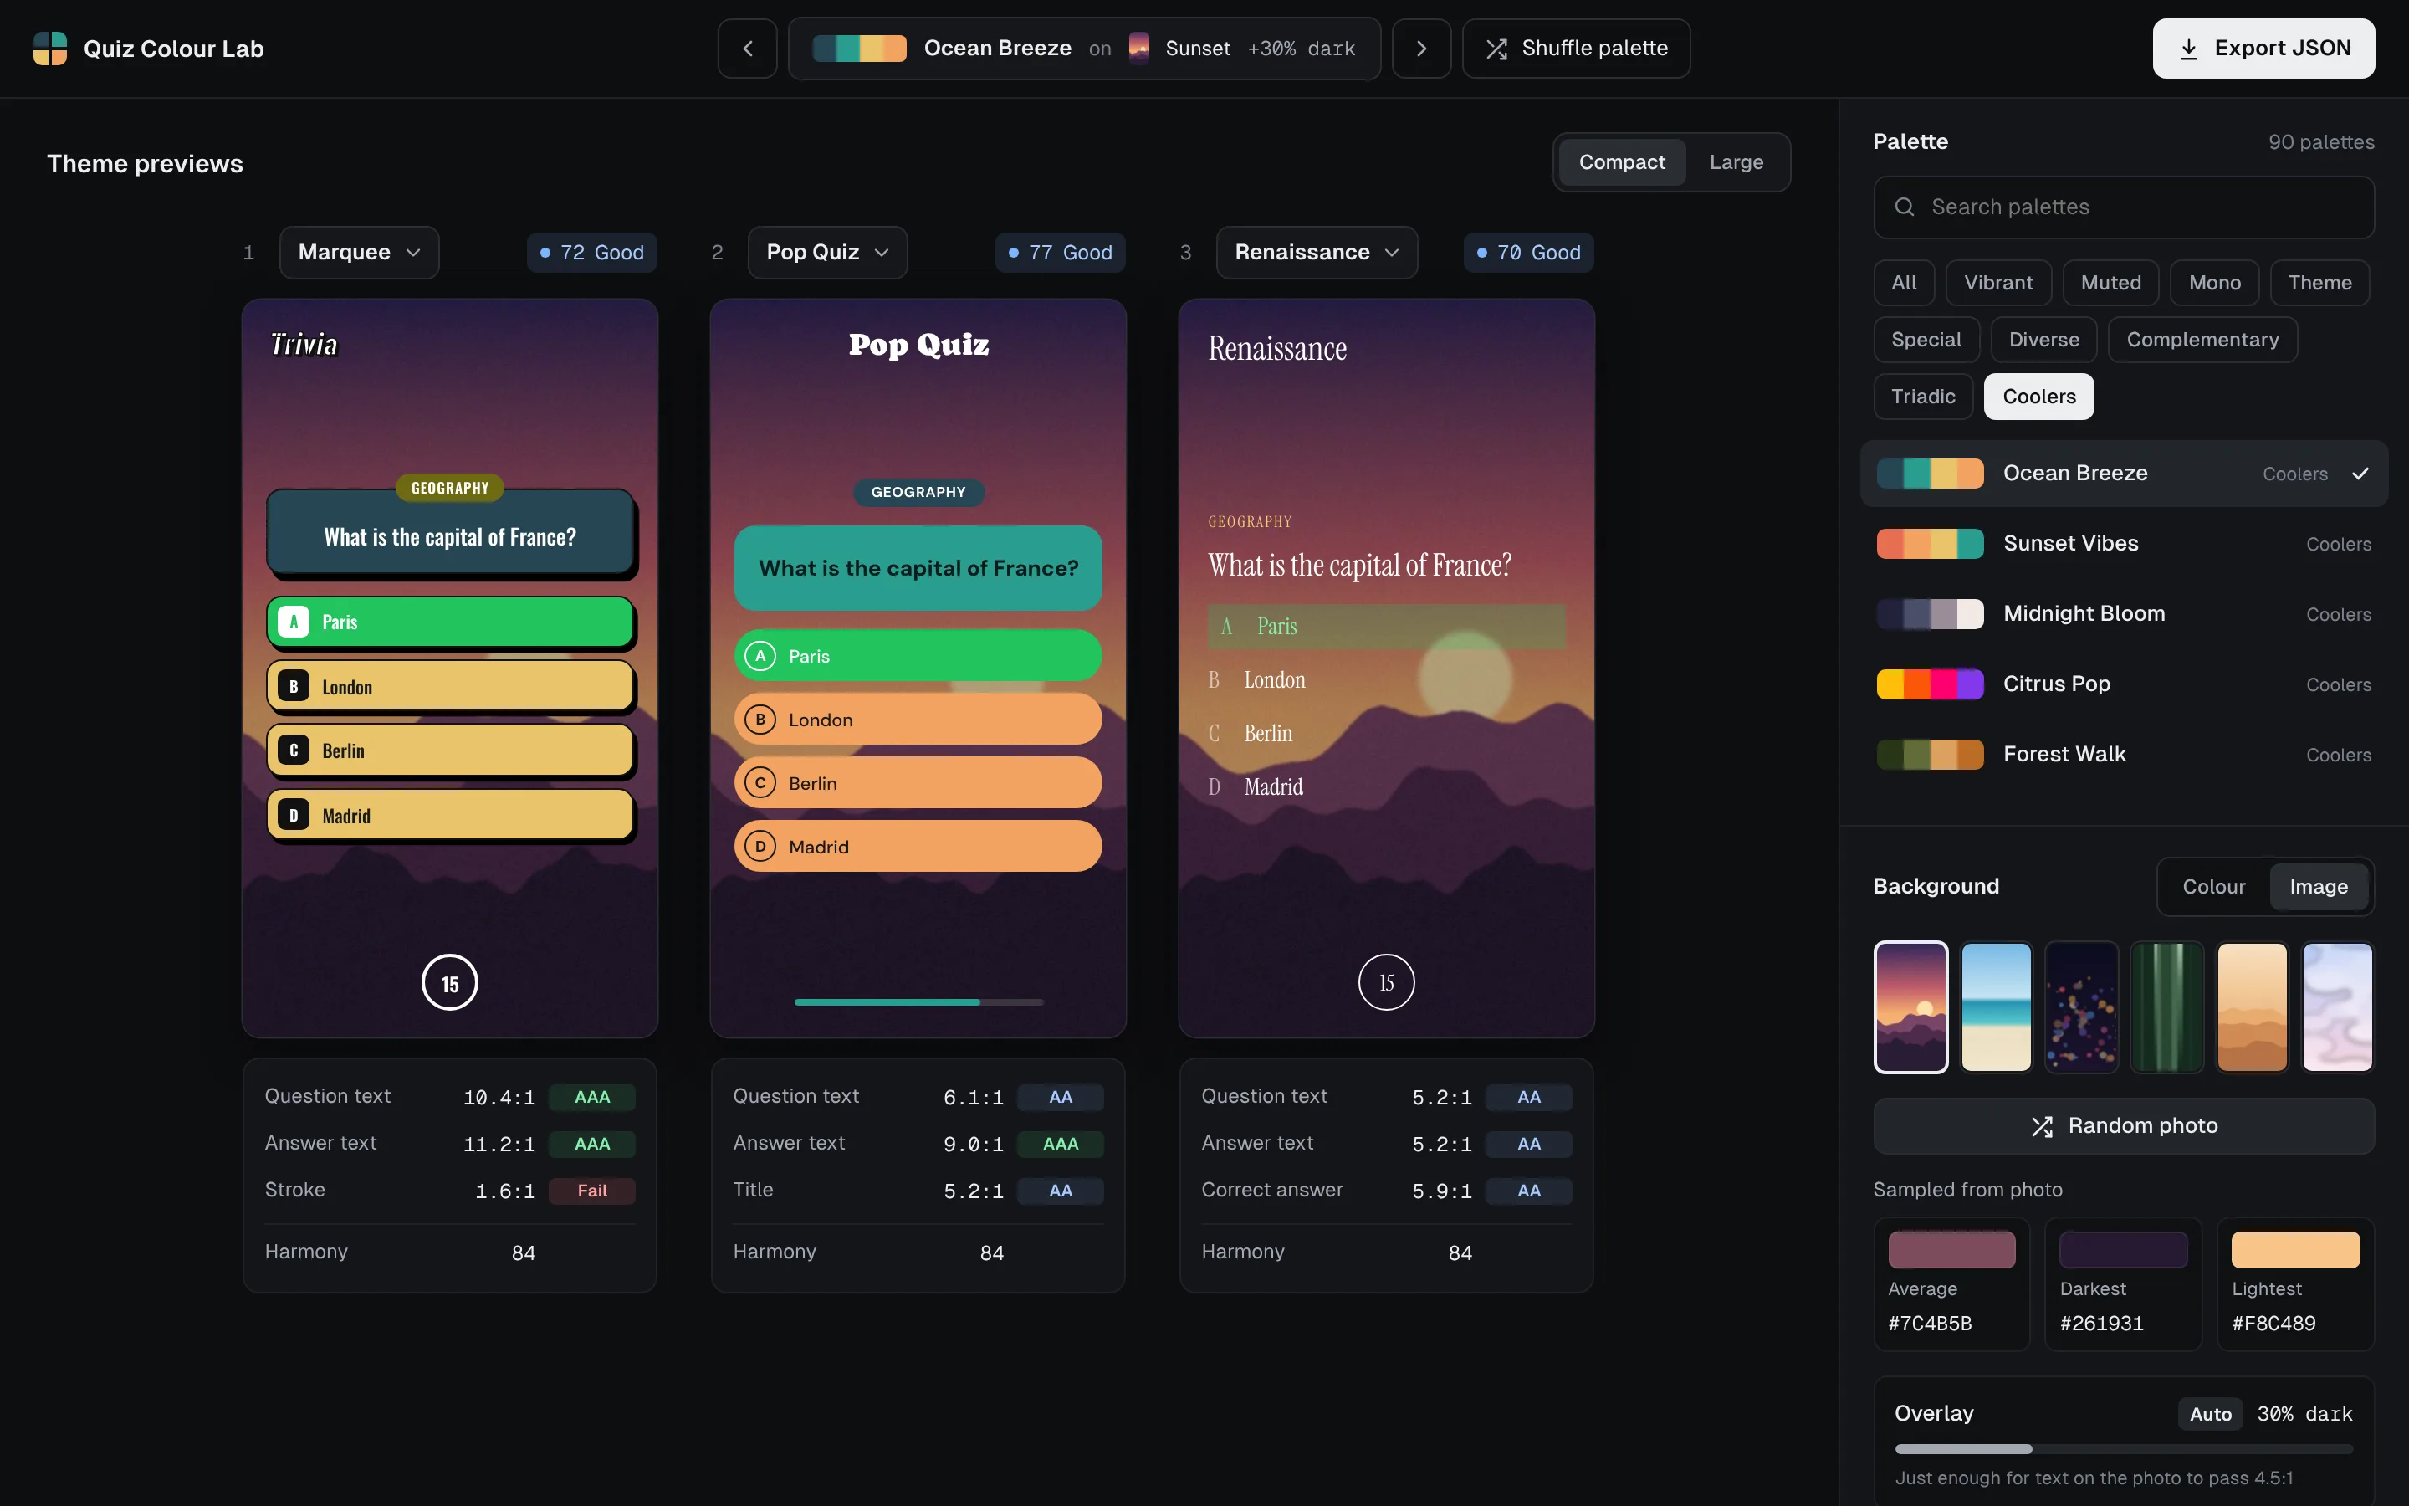Click the Average sampled colour swatch
Viewport: 2409px width, 1506px height.
1951,1250
